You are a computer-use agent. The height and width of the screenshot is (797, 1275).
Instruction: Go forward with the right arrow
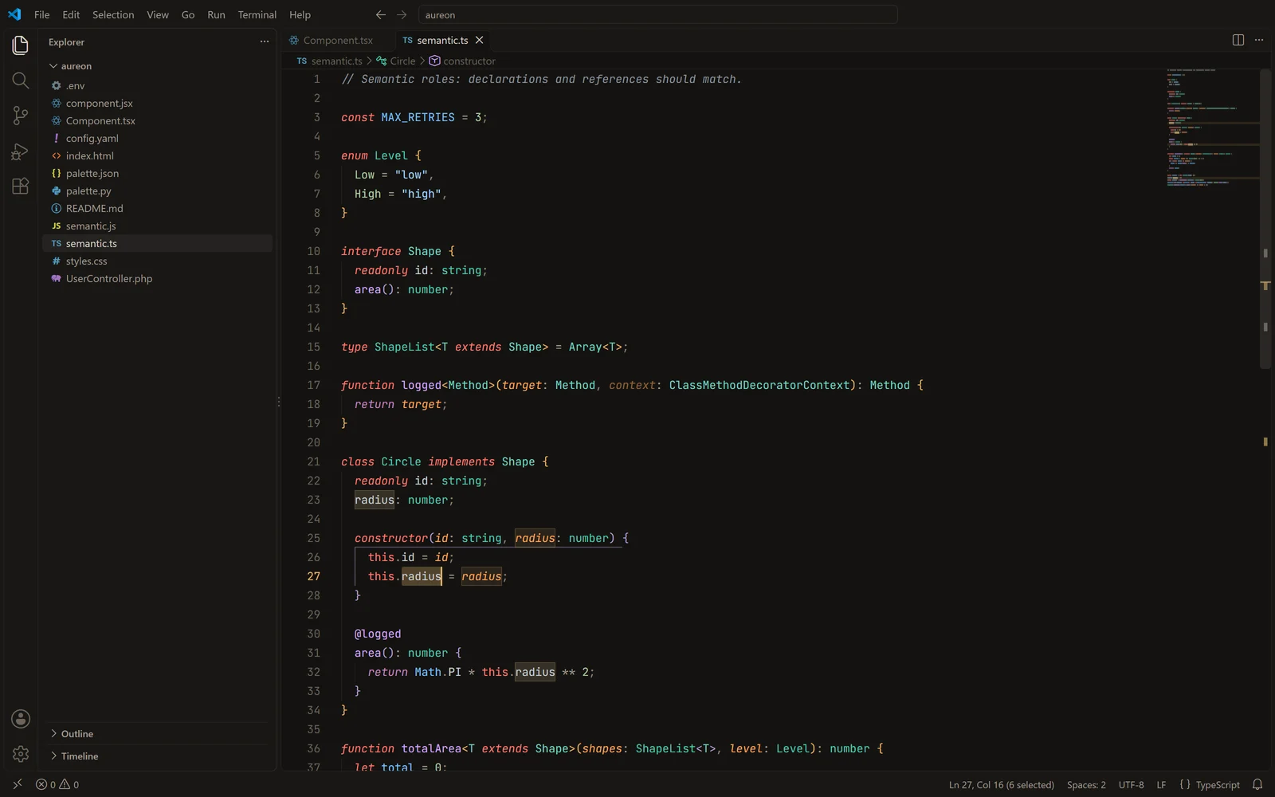pos(402,14)
